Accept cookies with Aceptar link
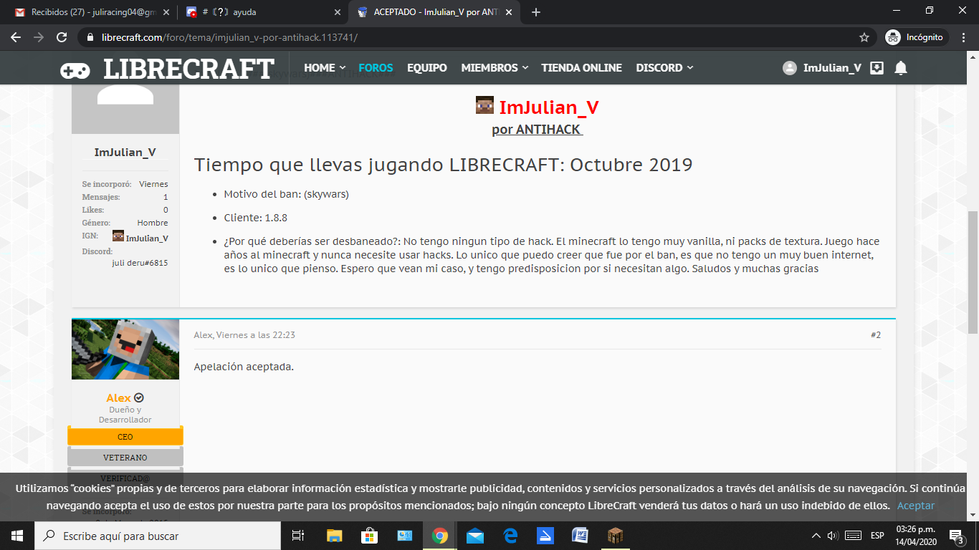This screenshot has width=979, height=550. pos(916,505)
